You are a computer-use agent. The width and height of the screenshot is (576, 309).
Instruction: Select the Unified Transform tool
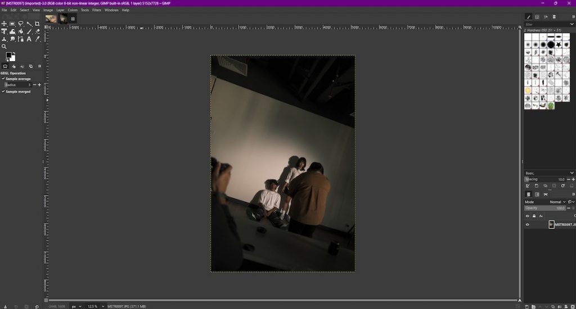[4, 31]
